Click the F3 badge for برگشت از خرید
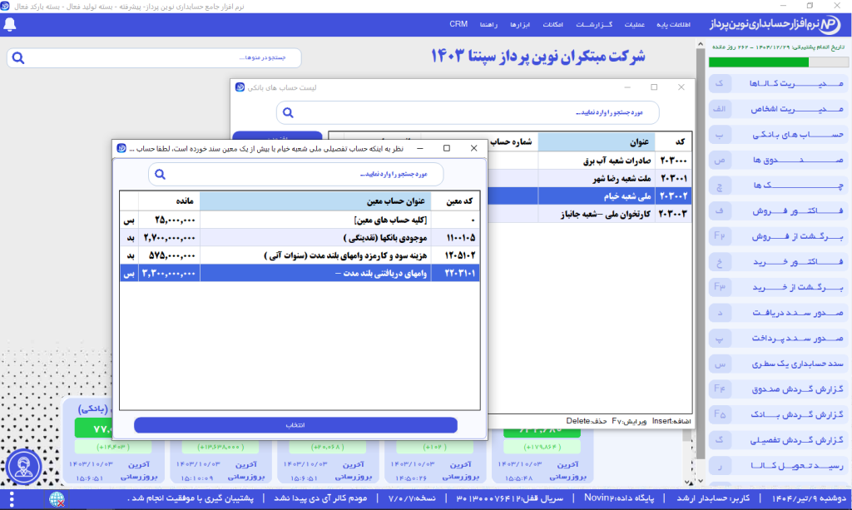This screenshot has height=510, width=852. [x=720, y=287]
